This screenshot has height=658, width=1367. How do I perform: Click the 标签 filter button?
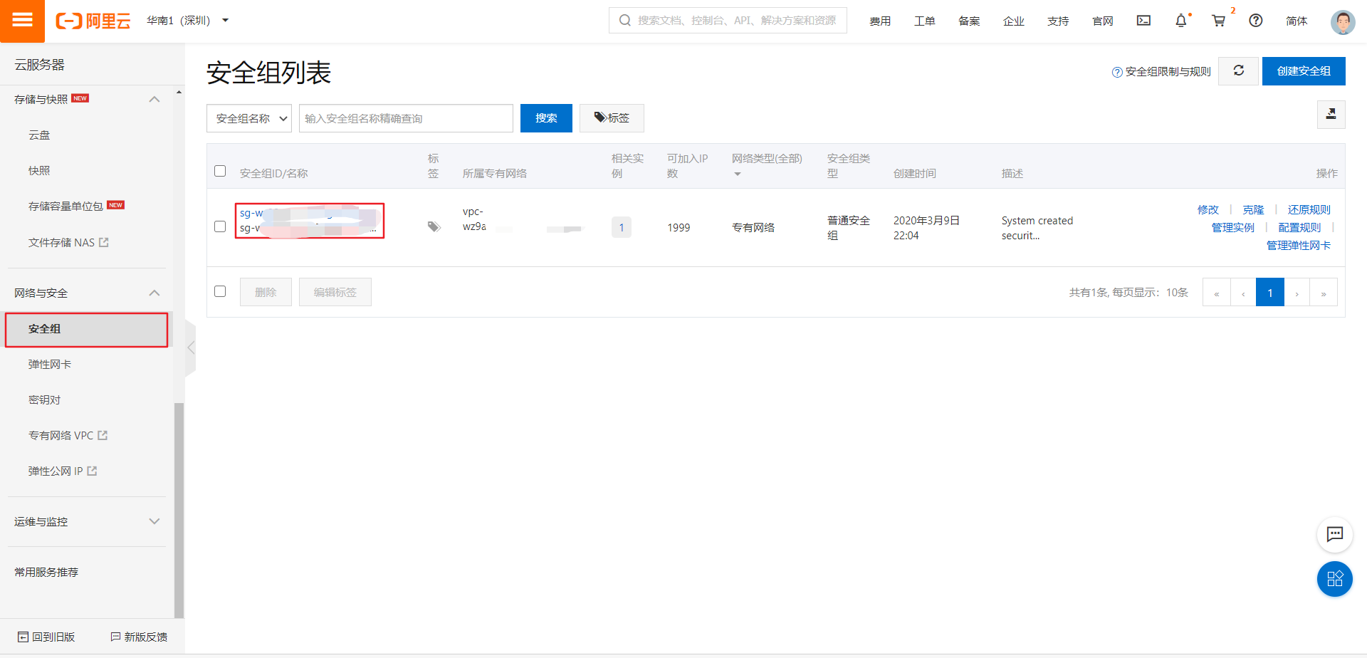(x=612, y=118)
